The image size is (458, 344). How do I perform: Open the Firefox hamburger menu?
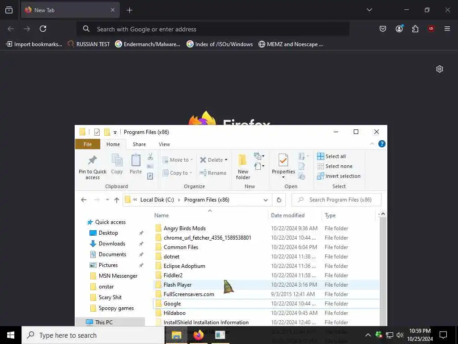point(447,29)
